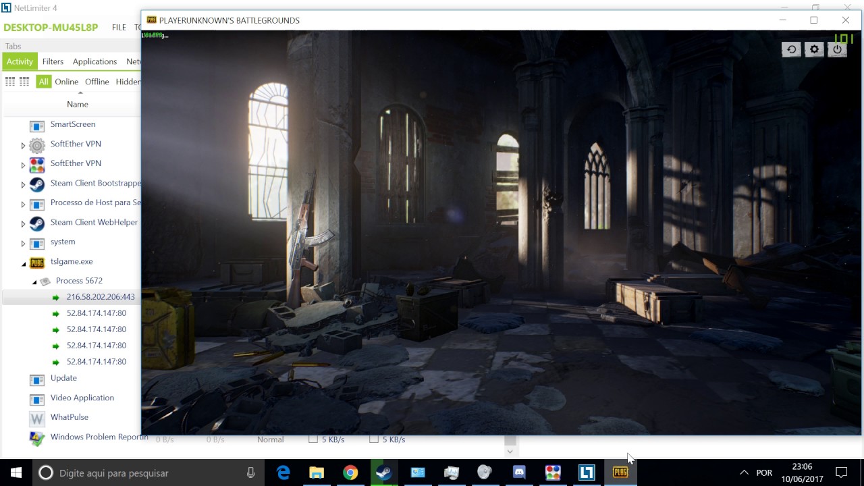
Task: Expand Steam Client Bootstrapper tree node
Action: [x=23, y=185]
